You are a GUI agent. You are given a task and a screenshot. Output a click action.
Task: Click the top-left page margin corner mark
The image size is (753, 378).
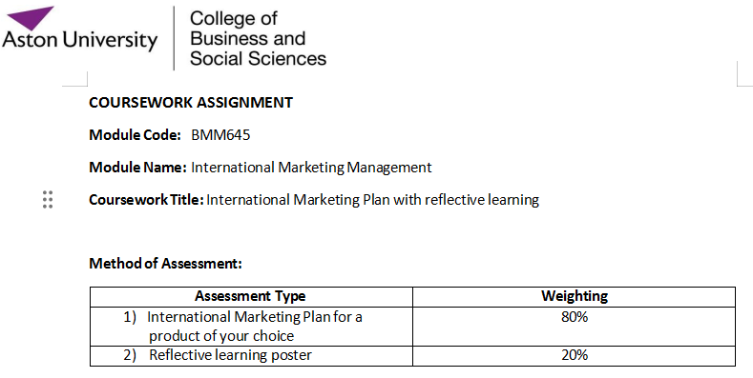(x=74, y=79)
